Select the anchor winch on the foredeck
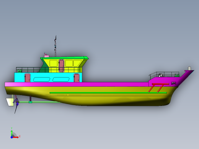Screen dimensions: 199x149 coord(161,75)
